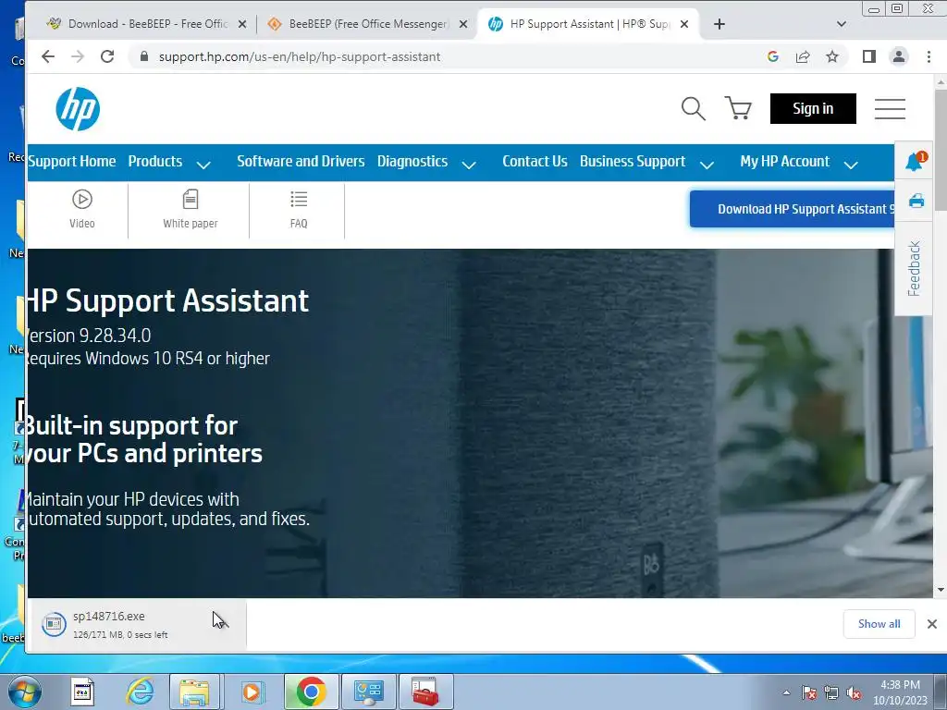Click the printer icon in side panel
This screenshot has height=710, width=947.
pyautogui.click(x=916, y=201)
